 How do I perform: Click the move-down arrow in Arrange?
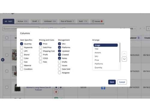tap(124, 59)
